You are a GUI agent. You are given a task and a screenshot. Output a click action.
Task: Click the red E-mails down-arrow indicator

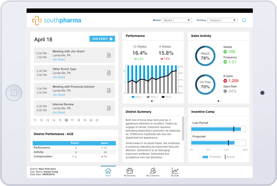(x=225, y=81)
